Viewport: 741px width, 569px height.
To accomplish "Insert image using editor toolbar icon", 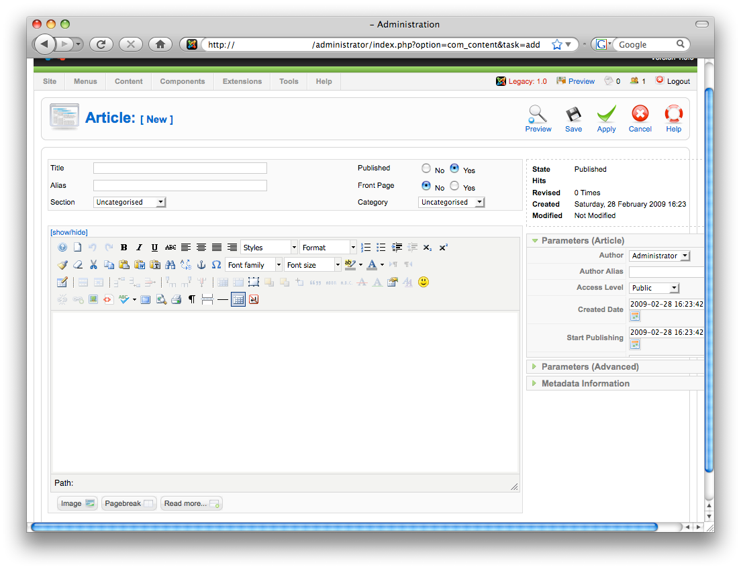I will (x=93, y=300).
